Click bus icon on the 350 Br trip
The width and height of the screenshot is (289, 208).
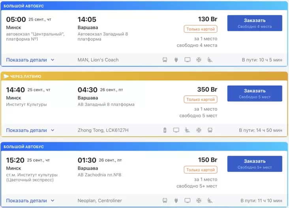(210, 130)
